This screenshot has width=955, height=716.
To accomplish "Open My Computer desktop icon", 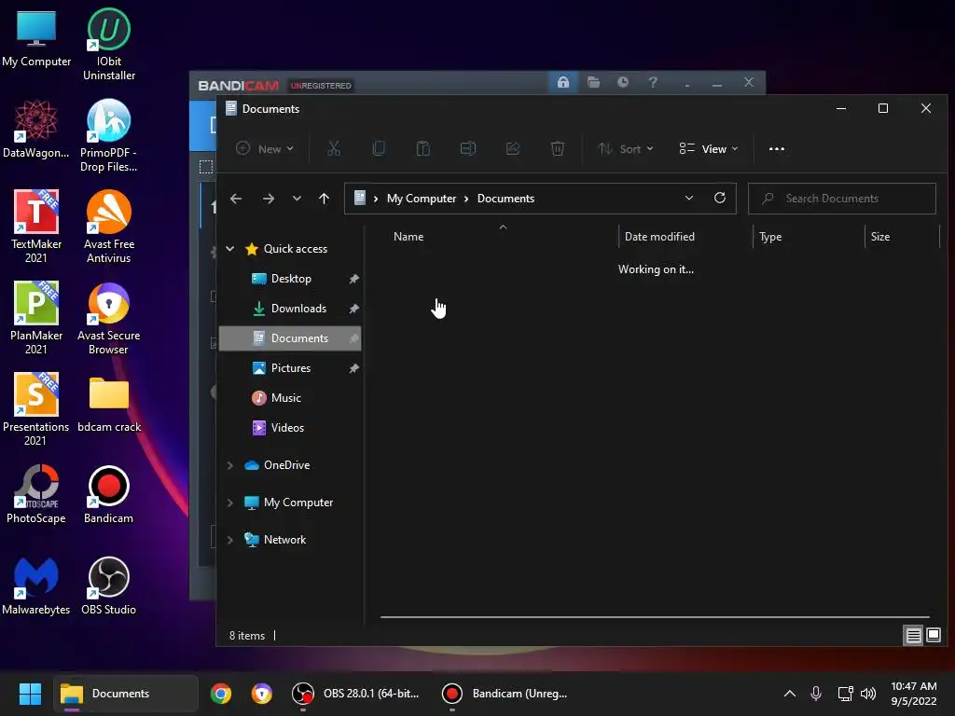I will (36, 37).
